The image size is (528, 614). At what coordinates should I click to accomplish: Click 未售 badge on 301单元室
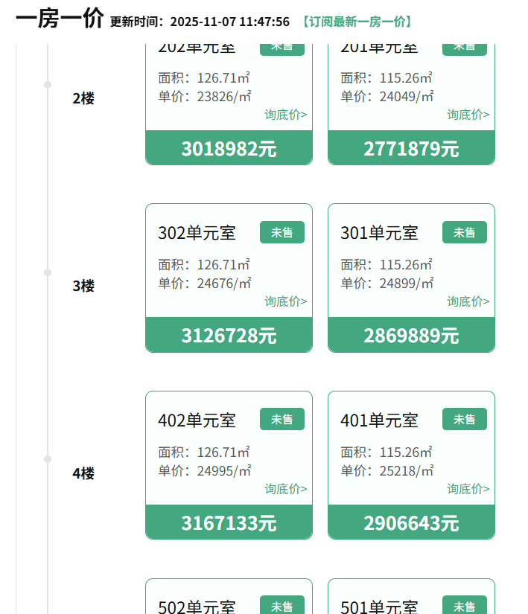464,232
